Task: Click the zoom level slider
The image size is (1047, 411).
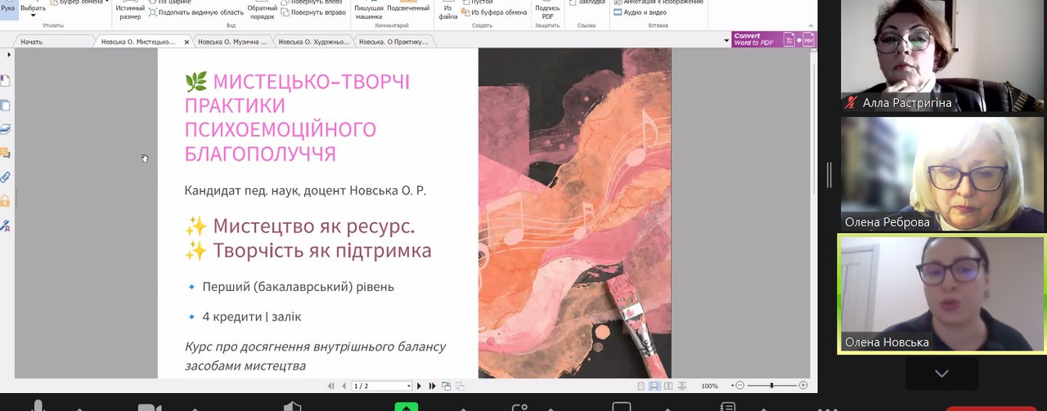Action: coord(771,386)
